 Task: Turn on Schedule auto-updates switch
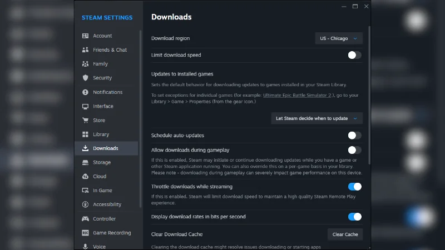tap(354, 136)
